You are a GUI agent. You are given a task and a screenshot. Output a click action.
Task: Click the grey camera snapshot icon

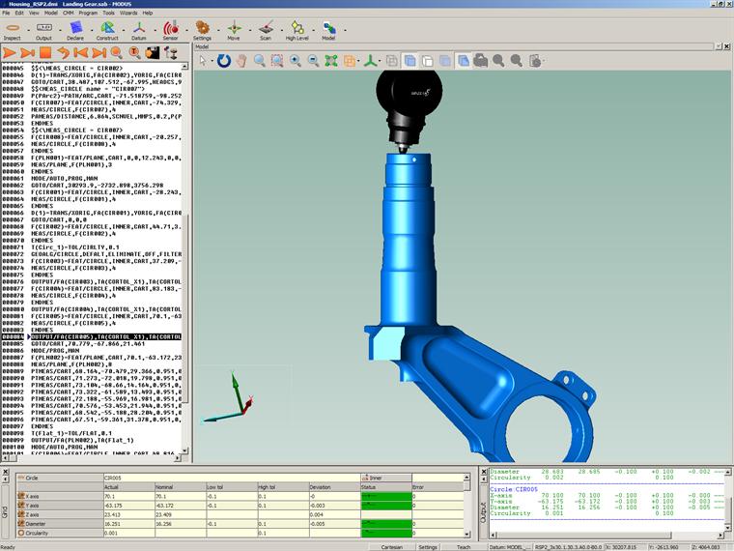pos(481,61)
